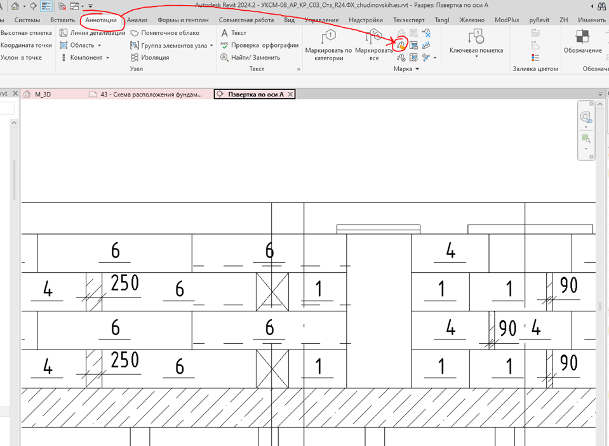The image size is (609, 446).
Task: Select the Space Tag icon in the Марка panel
Action: pyautogui.click(x=413, y=58)
